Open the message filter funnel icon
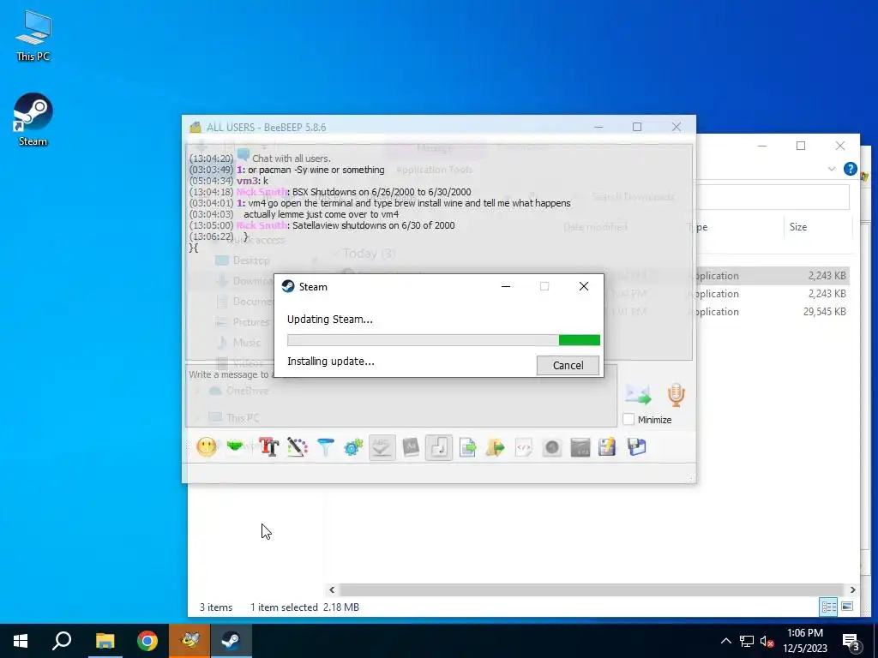The width and height of the screenshot is (878, 658). point(325,447)
